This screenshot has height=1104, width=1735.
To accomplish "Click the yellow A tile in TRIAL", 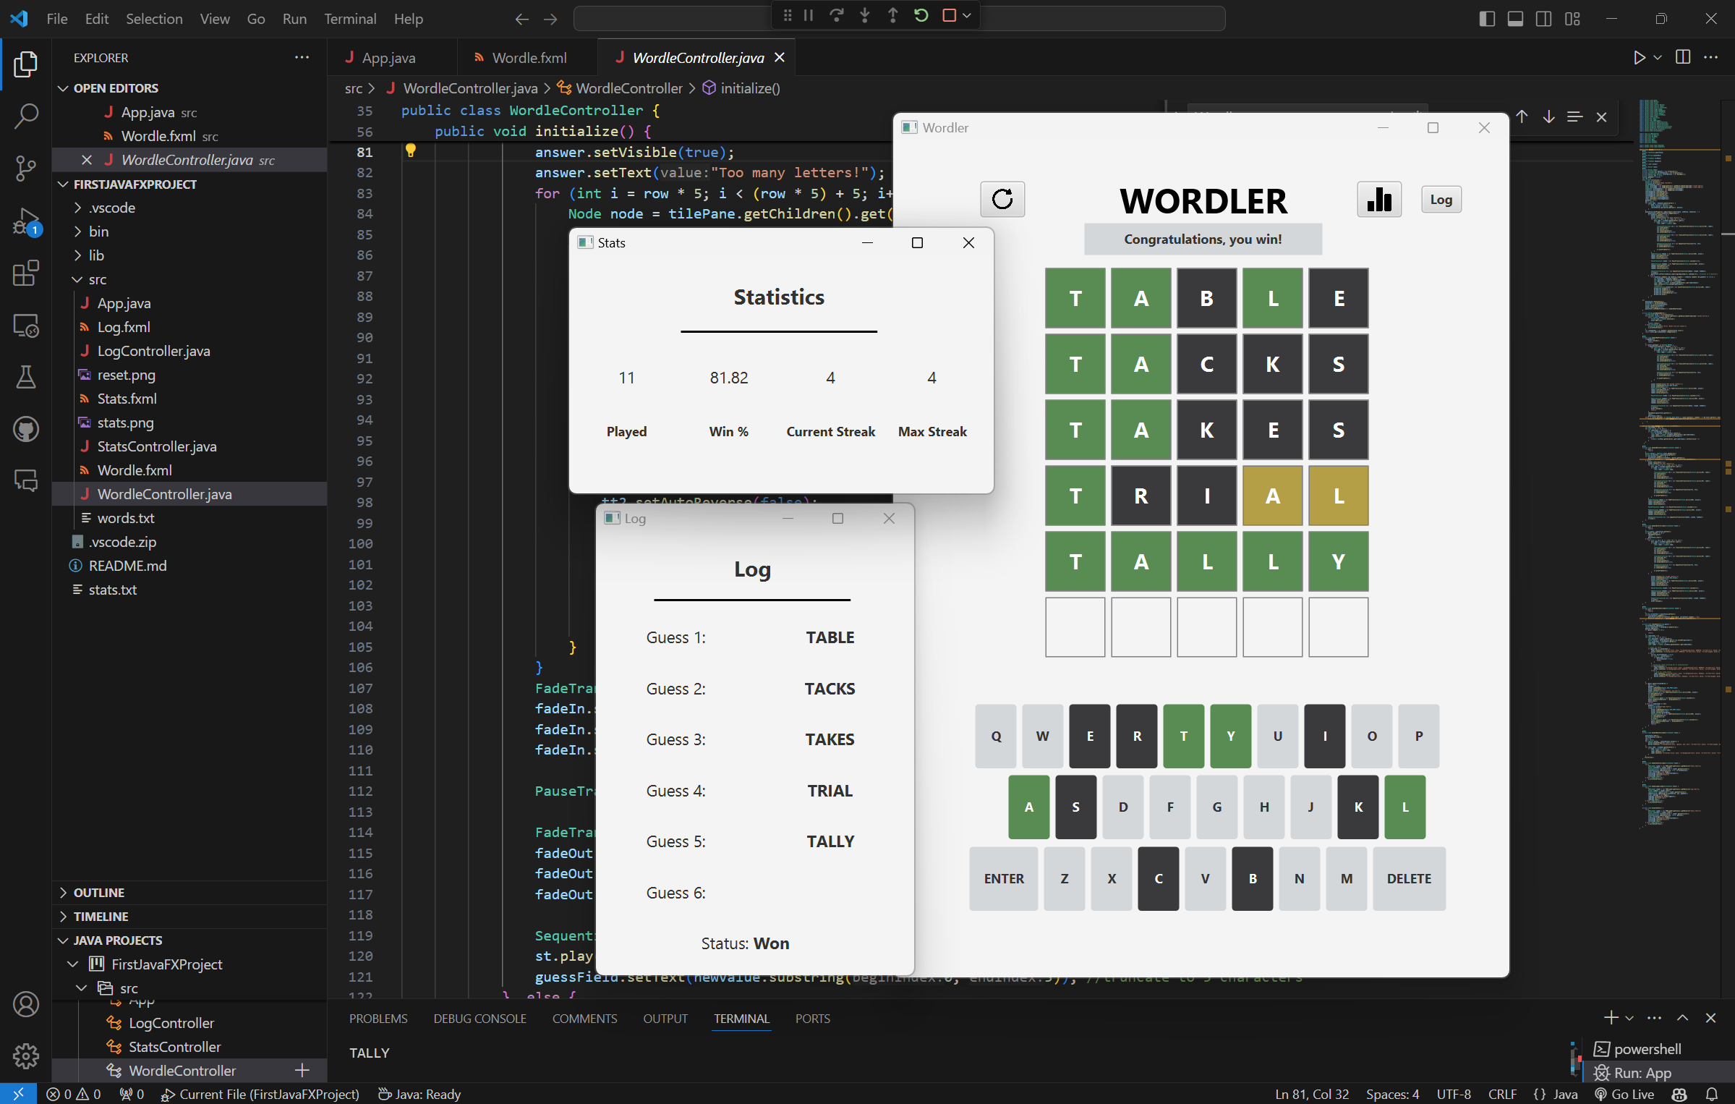I will pos(1273,496).
